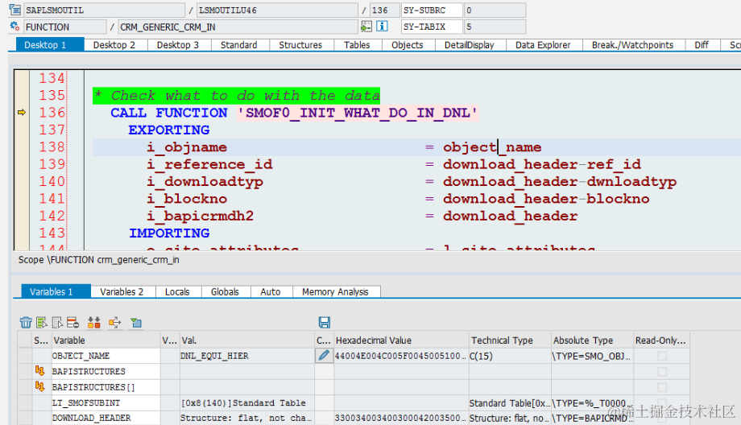Open the DetailDisplay tab
This screenshot has width=741, height=425.
[x=469, y=45]
